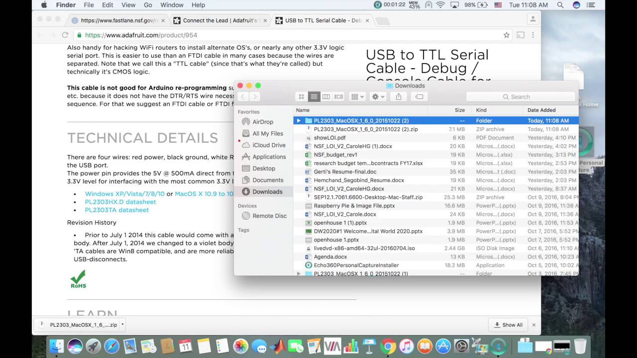Open Chrome three-dot menu

pos(533,35)
